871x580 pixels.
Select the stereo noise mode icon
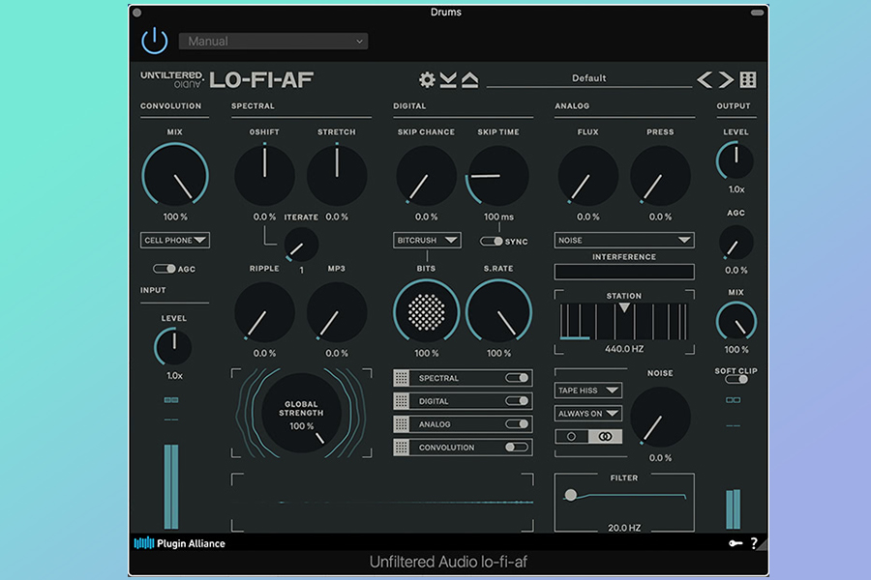pyautogui.click(x=606, y=437)
